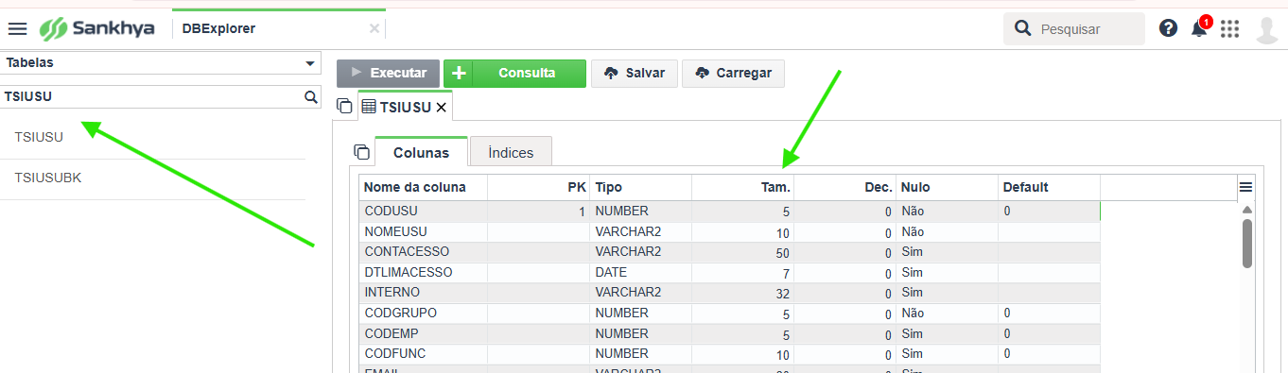Click the Sankhya logo

98,29
